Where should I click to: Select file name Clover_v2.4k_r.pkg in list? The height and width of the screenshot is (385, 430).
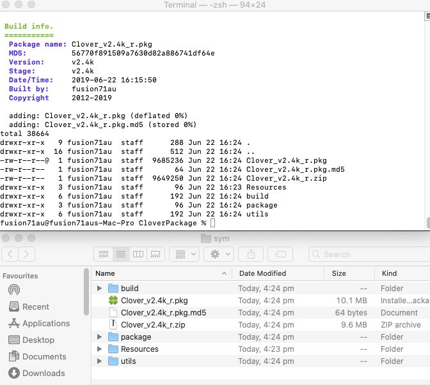pyautogui.click(x=154, y=301)
